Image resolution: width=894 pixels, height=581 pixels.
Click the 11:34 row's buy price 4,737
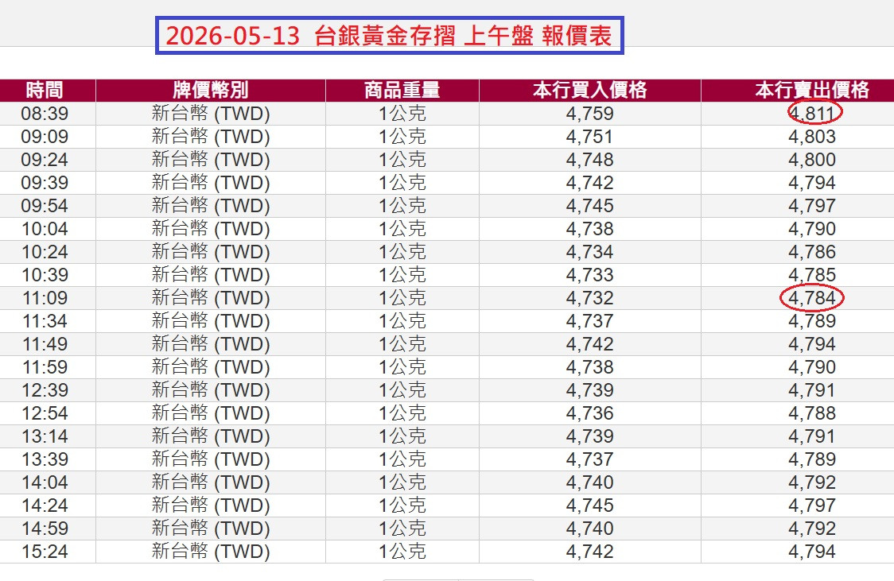point(589,321)
